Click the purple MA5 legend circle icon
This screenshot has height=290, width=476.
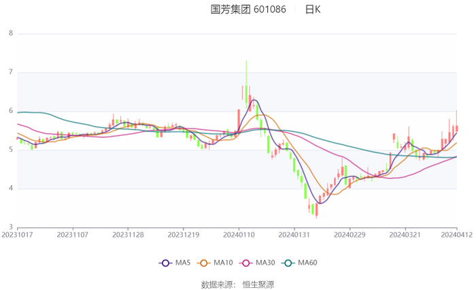click(x=165, y=263)
